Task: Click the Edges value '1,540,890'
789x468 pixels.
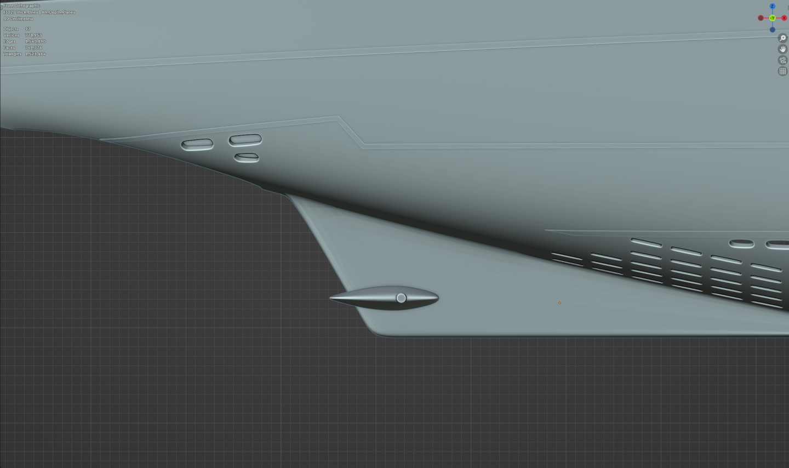Action: (36, 42)
